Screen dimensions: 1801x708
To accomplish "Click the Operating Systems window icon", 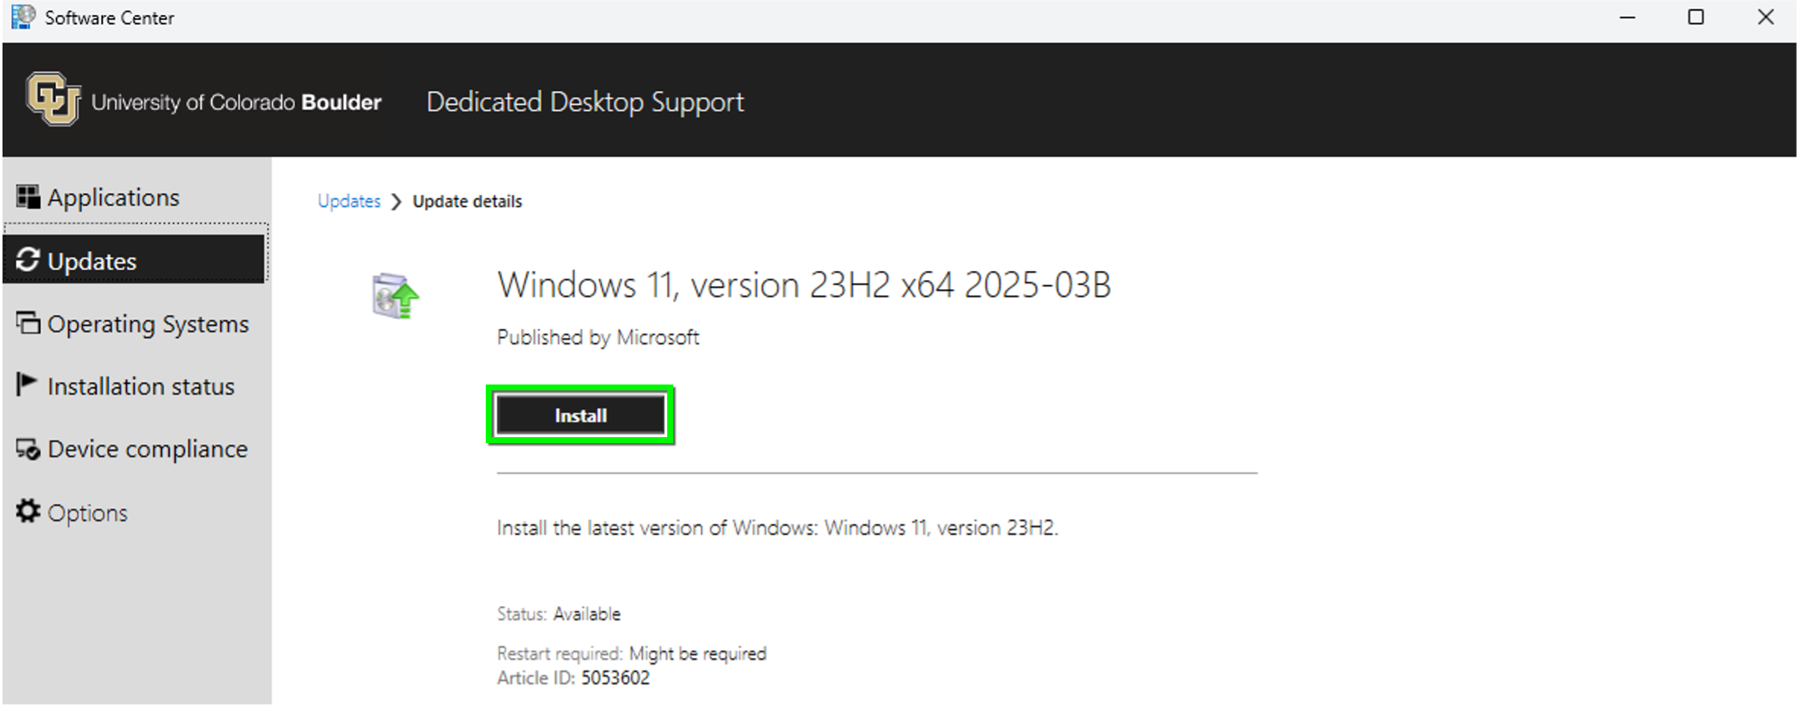I will 28,323.
